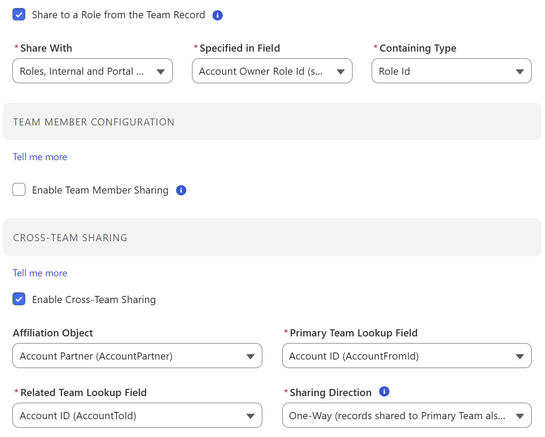Uncheck Enable Cross-Team Sharing

tap(19, 299)
